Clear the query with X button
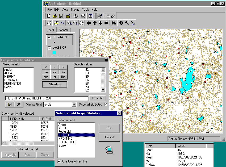The image size is (226, 167). point(18,105)
